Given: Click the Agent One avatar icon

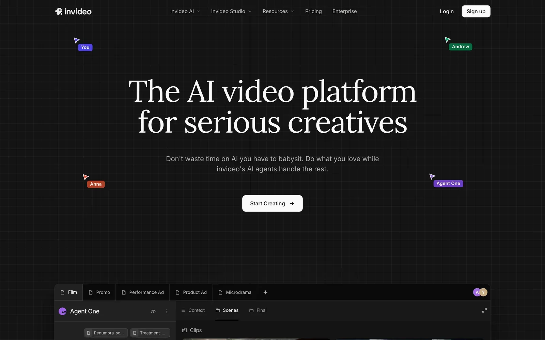Looking at the screenshot, I should coord(63,311).
